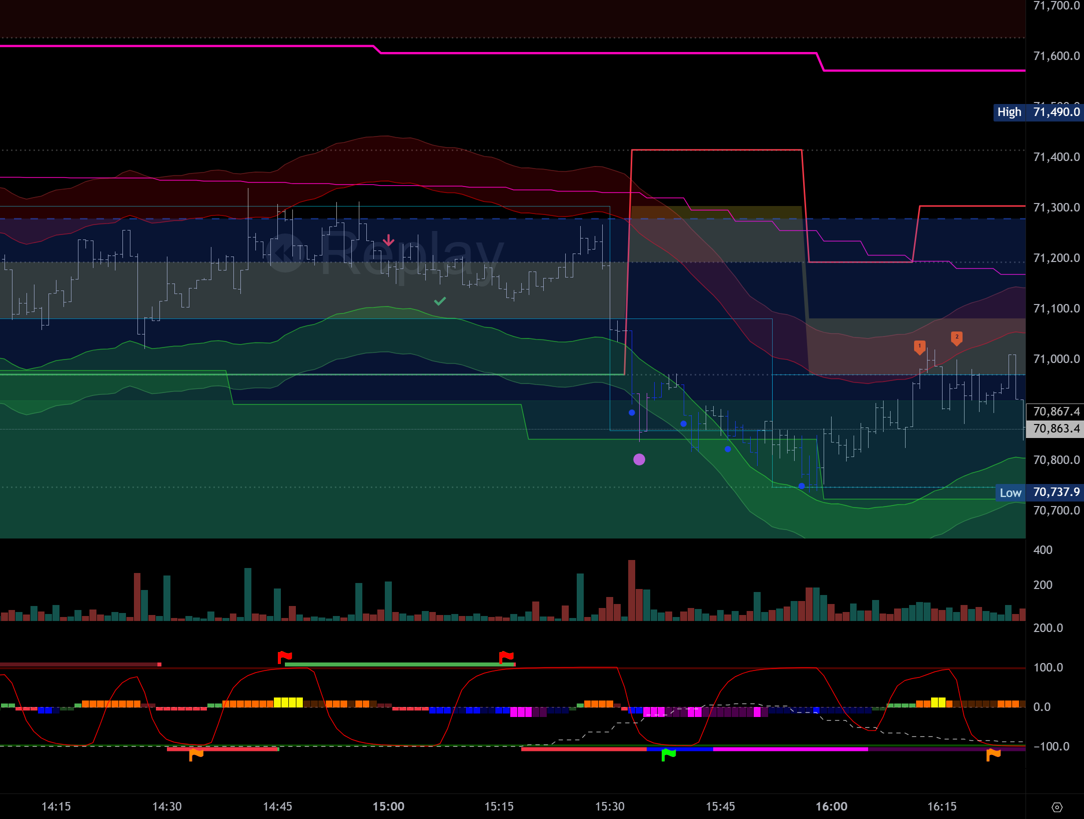Viewport: 1084px width, 819px height.
Task: Click the grey 70,863.4 price tag
Action: pyautogui.click(x=1056, y=429)
